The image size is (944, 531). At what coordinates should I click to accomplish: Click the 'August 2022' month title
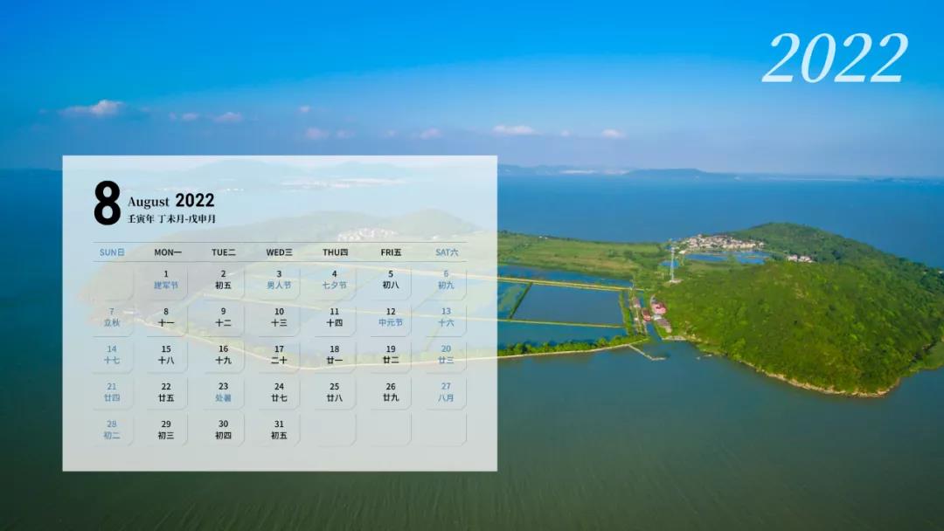[171, 201]
